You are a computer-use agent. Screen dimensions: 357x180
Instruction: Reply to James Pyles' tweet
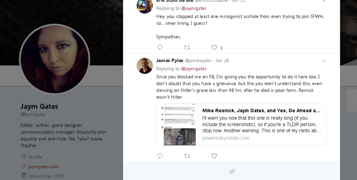click(160, 156)
